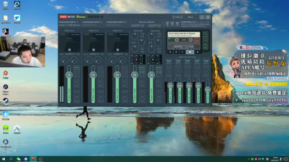The image size is (289, 162).
Task: Click the Treble EQ knob on AUX input
Action: point(151,36)
